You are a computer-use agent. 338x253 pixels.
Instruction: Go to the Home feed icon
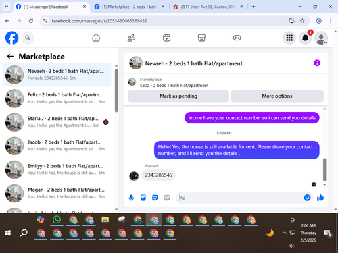[x=96, y=38]
